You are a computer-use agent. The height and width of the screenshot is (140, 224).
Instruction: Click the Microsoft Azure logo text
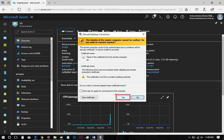(x=16, y=17)
